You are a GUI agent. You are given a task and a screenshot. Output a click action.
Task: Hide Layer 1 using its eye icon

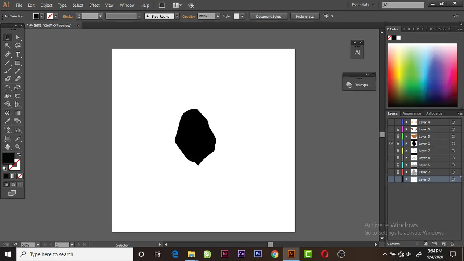pos(390,144)
